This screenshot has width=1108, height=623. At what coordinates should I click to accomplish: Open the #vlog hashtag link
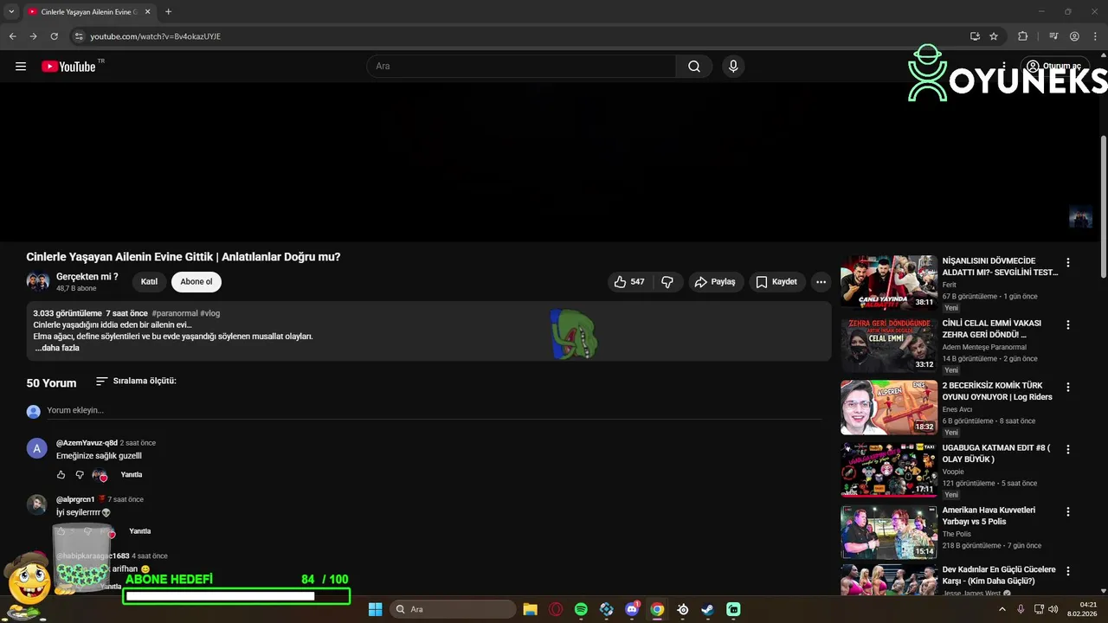click(x=209, y=313)
